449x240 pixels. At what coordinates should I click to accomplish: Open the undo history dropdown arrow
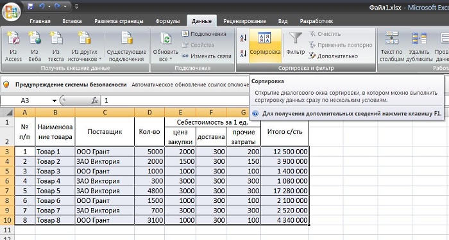(49, 6)
